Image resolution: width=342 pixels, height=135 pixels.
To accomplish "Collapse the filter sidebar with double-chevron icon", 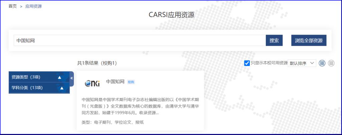I will pos(71,78).
